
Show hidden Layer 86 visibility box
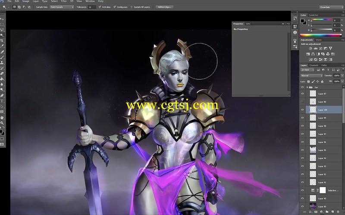pyautogui.click(x=302, y=102)
